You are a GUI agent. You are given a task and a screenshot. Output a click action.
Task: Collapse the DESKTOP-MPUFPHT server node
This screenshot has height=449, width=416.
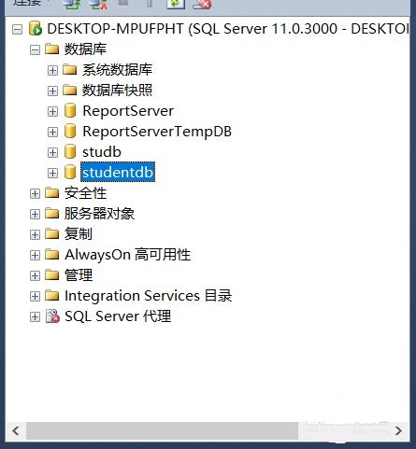point(18,30)
